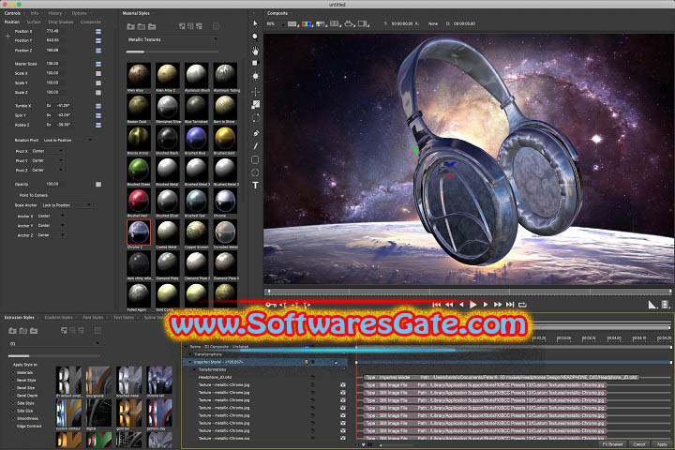Toggle Tumble X animation button
This screenshot has width=675, height=450.
pos(98,106)
